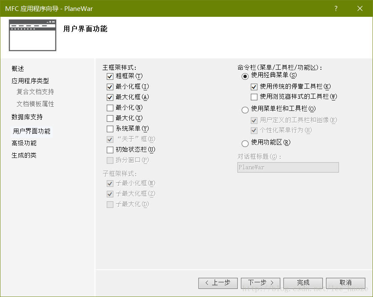
Task: Click the 命令栏(菜单/工具栏/功能区) label
Action: point(280,68)
